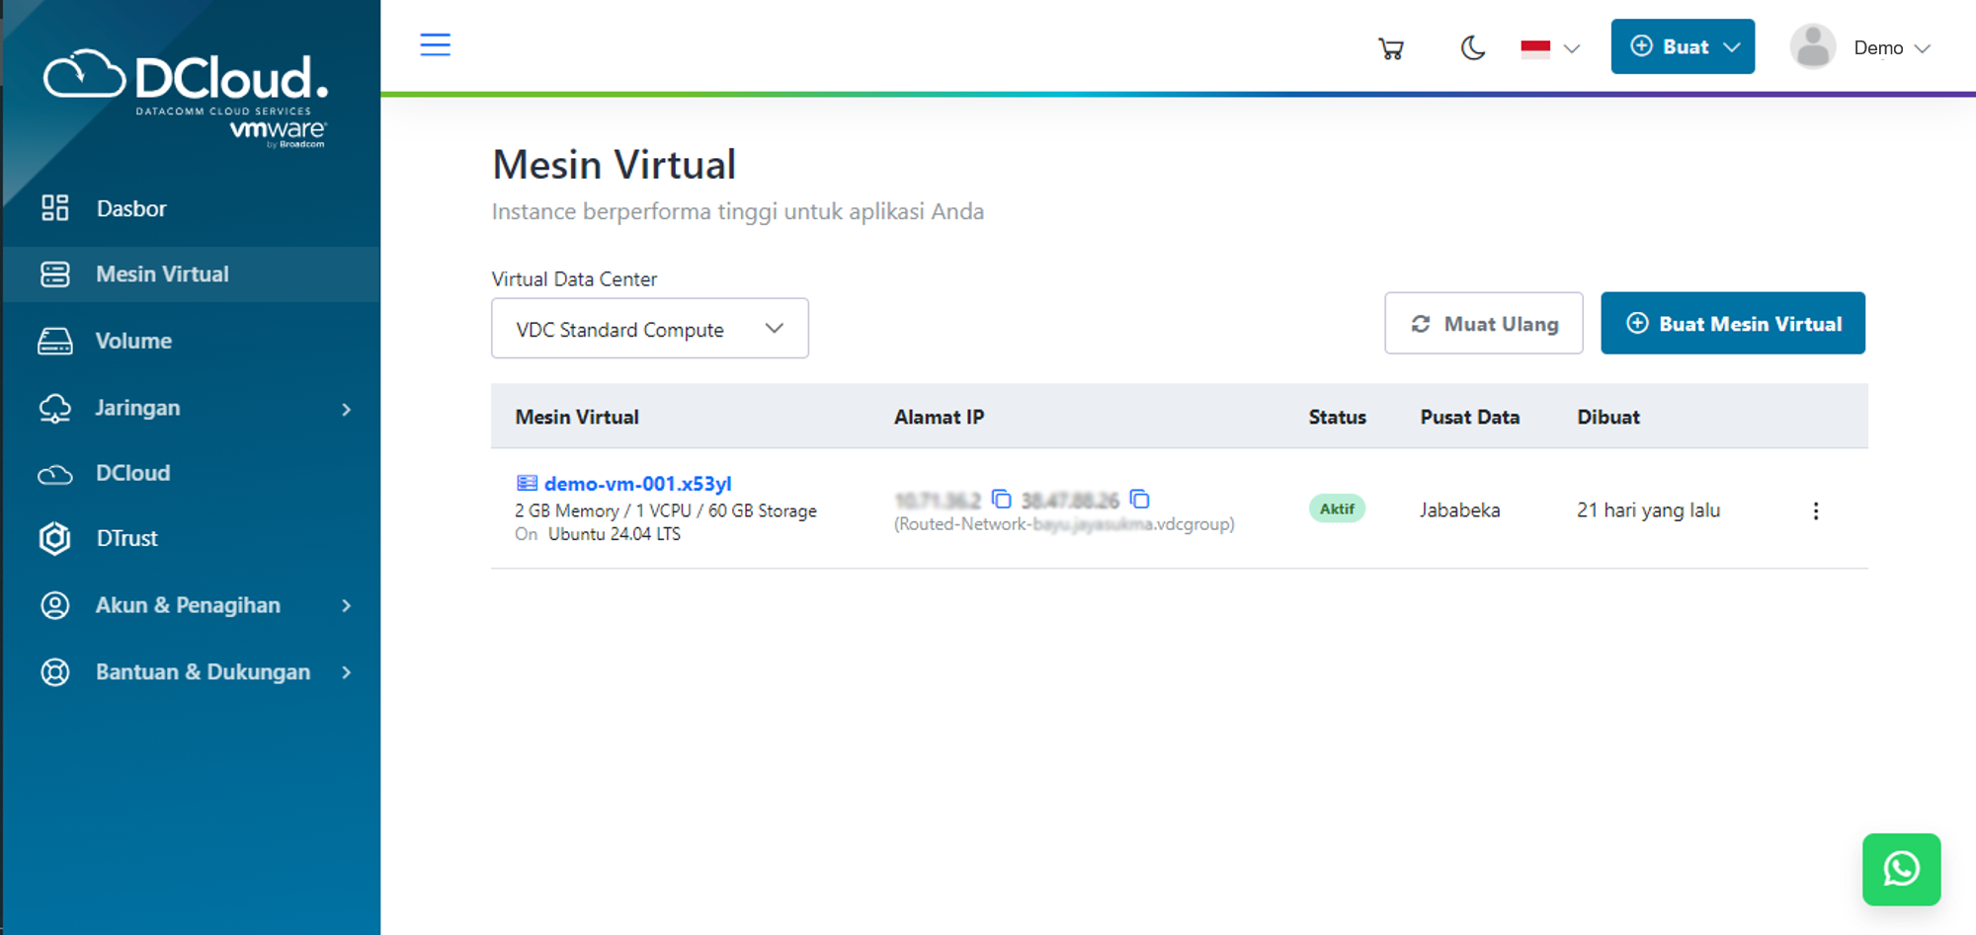Click the Muat Ulang refresh button
The image size is (1976, 935).
point(1483,323)
